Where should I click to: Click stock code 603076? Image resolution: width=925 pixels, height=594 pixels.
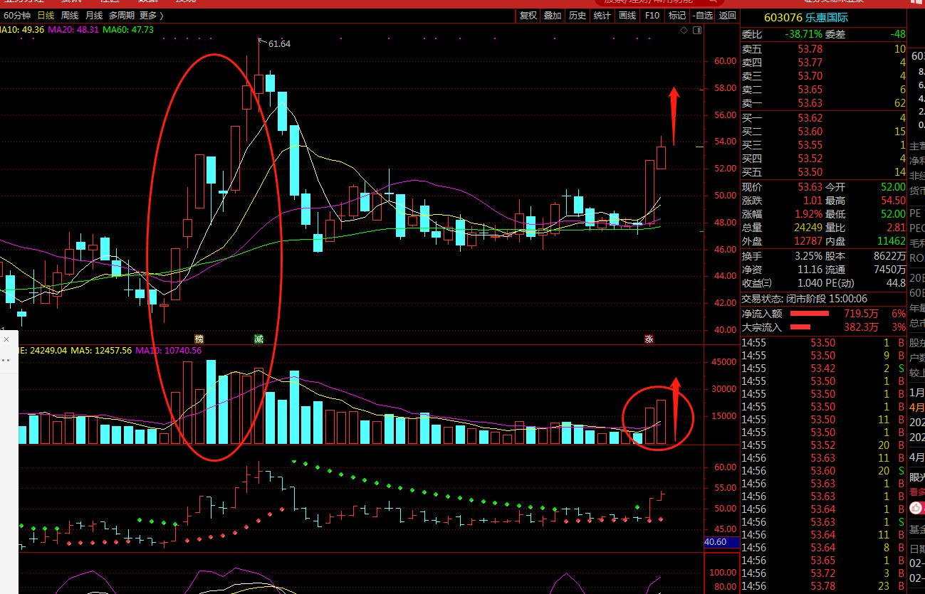(783, 18)
